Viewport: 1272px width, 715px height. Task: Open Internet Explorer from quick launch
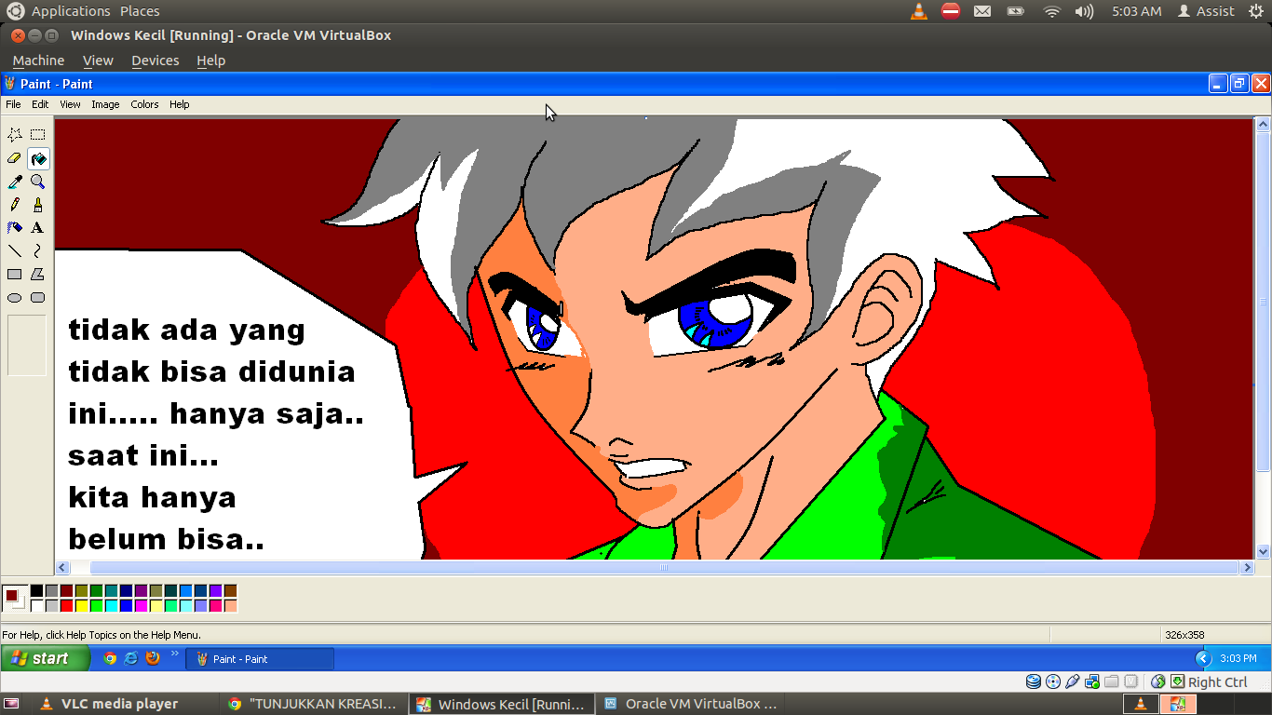[131, 658]
